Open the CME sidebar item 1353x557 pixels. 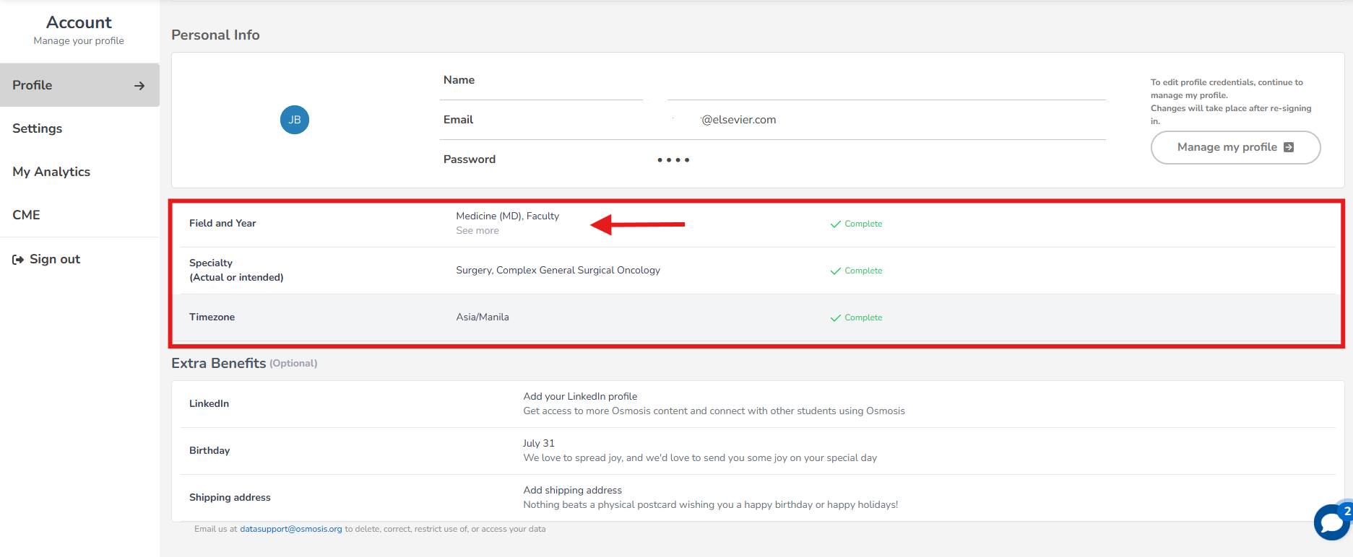point(26,215)
